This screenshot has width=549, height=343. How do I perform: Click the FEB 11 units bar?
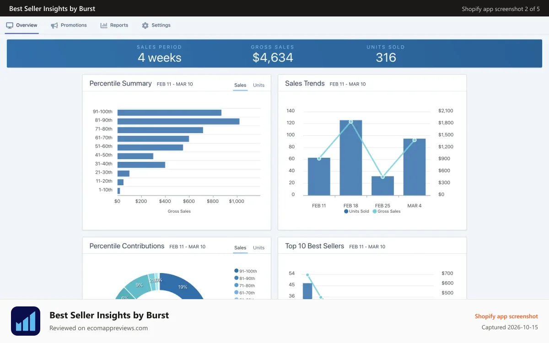tap(319, 177)
